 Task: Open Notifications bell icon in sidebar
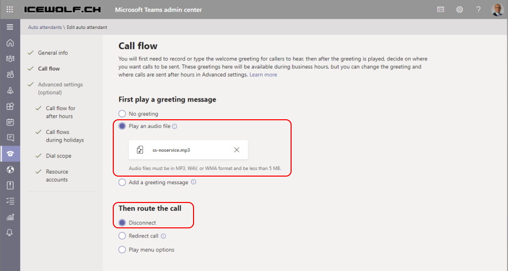point(10,233)
